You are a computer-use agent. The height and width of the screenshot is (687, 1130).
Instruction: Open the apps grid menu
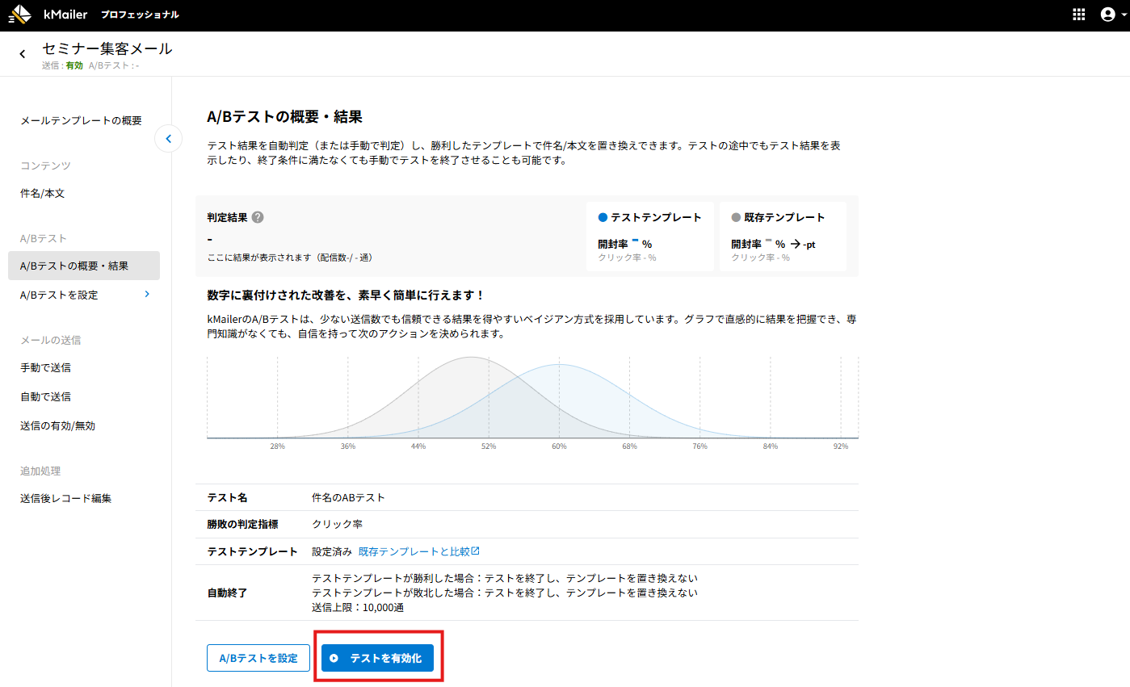(x=1078, y=15)
